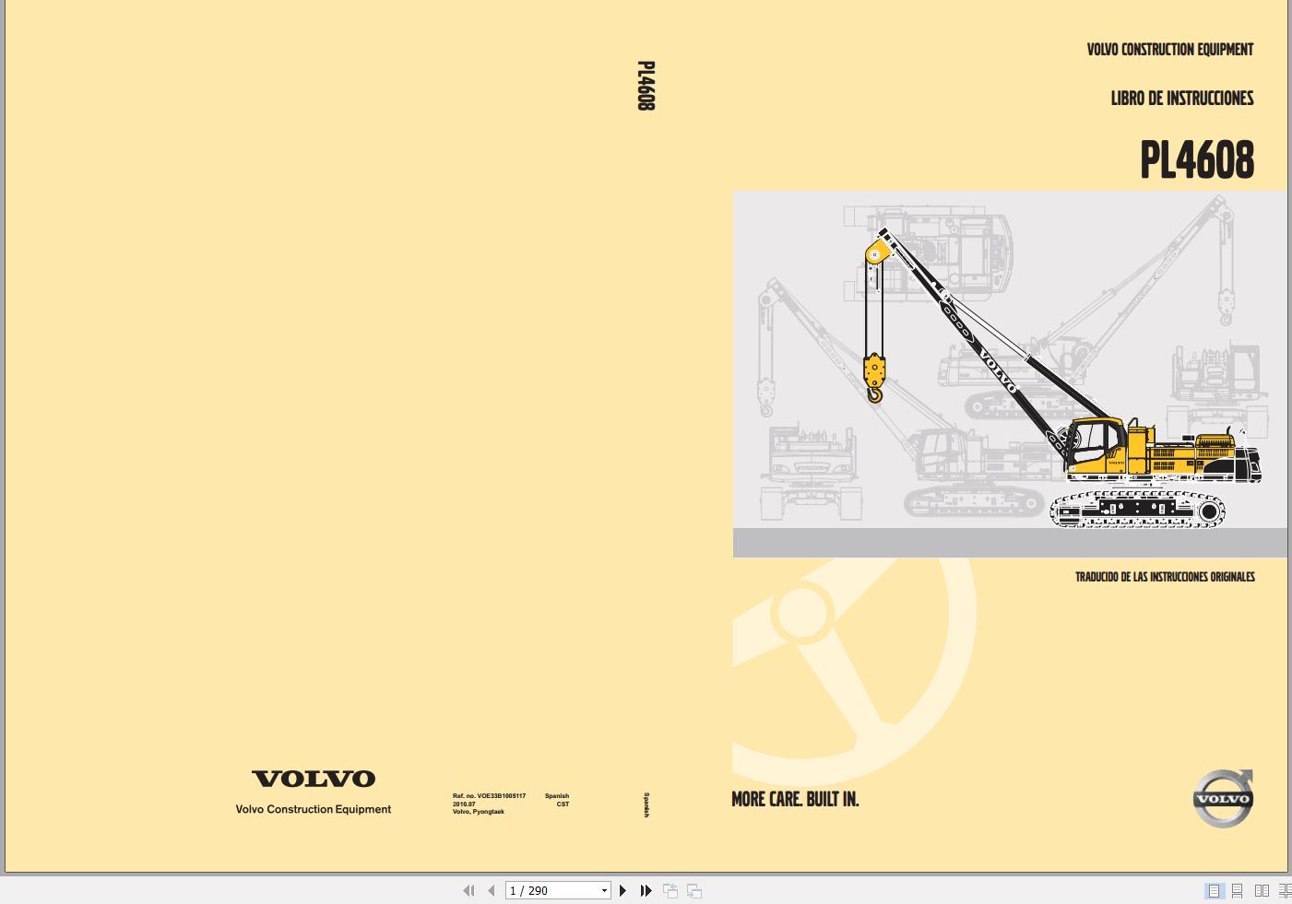Click the 'CST' text on back cover

tap(563, 804)
